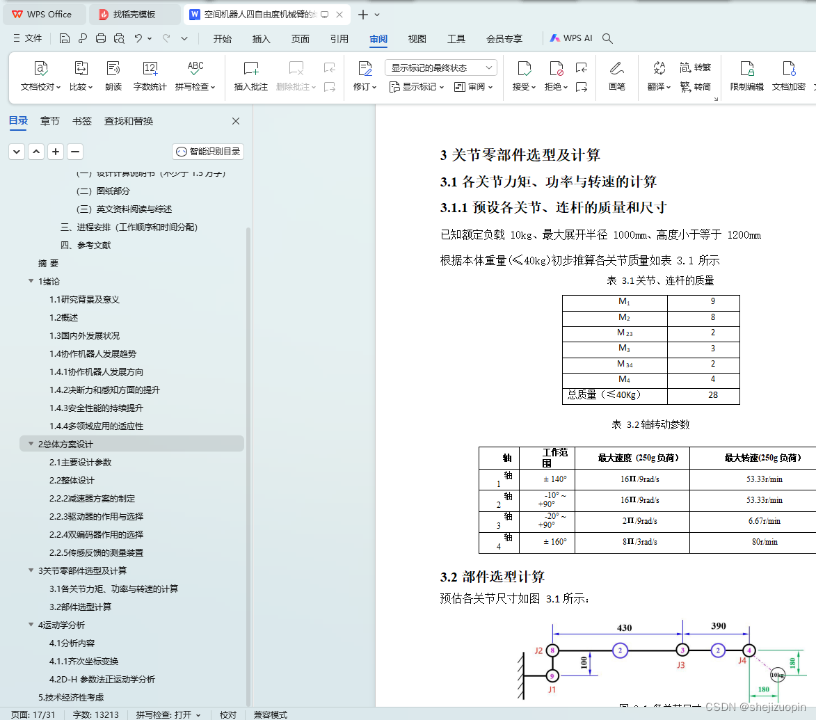Click the print icon in quick toolbar

[101, 38]
